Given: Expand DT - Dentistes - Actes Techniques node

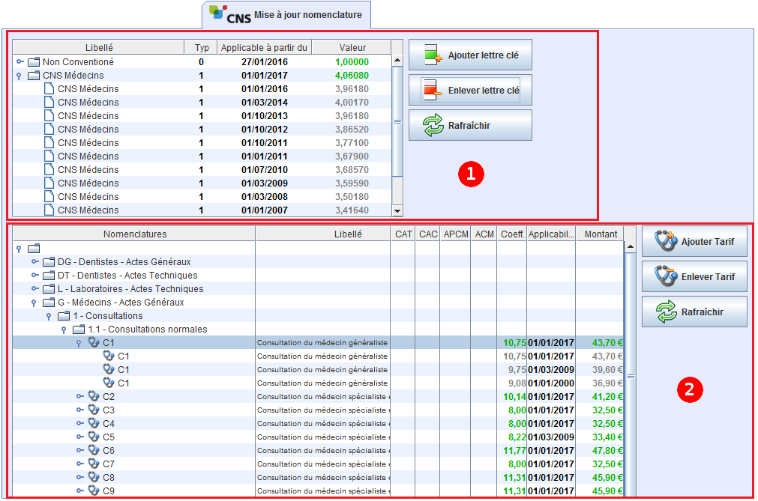Looking at the screenshot, I should (34, 276).
